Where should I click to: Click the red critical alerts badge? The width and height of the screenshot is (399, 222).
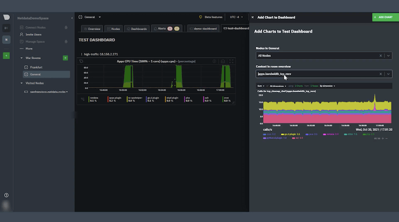pyautogui.click(x=170, y=29)
